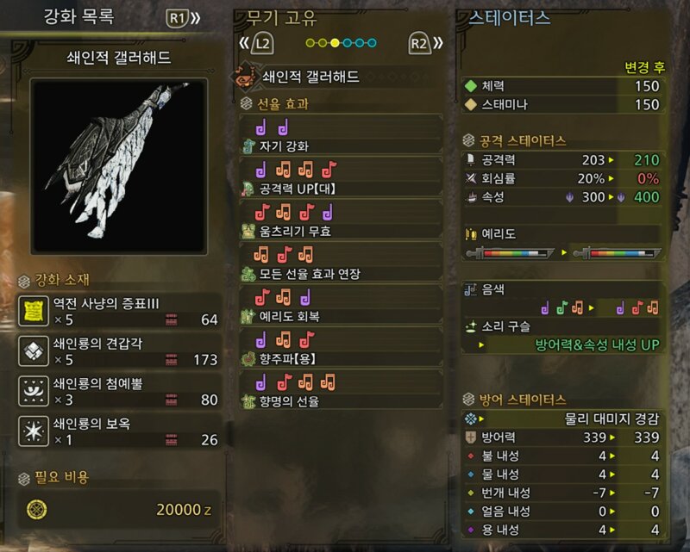
Task: Click the zenny coin icon under 필요 비용
Action: 37,509
